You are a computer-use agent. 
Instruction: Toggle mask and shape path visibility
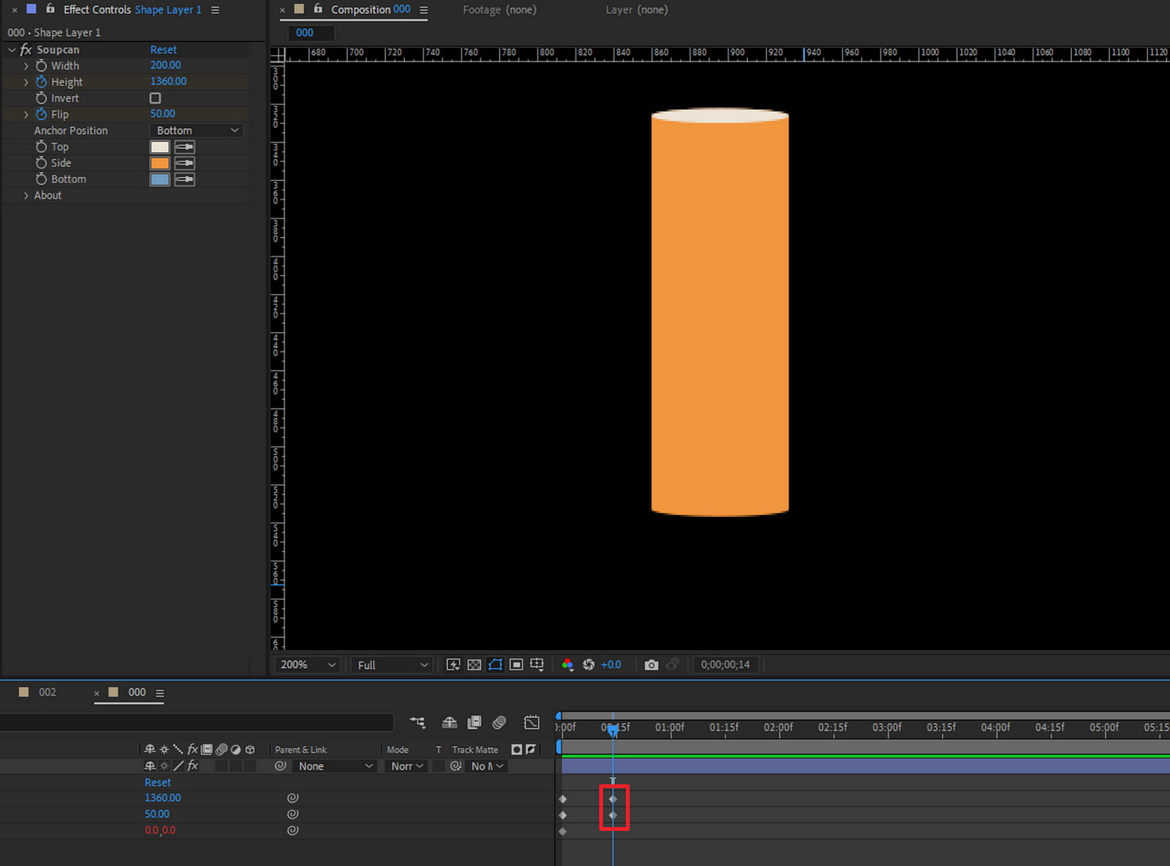[495, 665]
